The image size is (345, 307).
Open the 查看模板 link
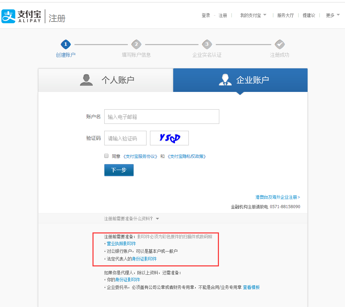click(x=251, y=287)
